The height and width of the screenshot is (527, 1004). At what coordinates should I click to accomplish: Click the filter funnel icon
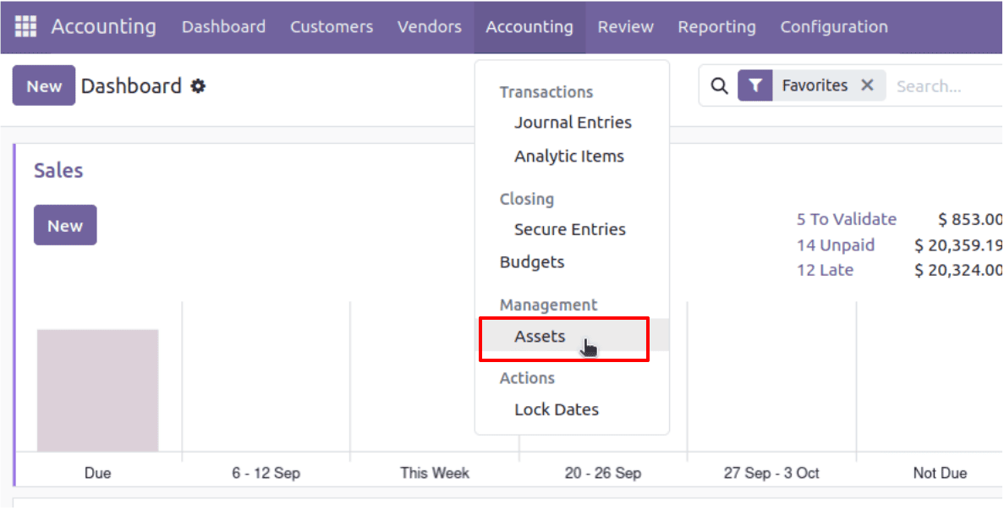[x=755, y=85]
